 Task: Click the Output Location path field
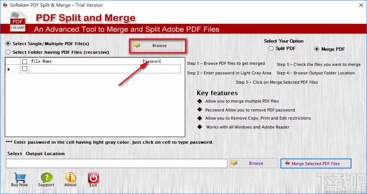pyautogui.click(x=117, y=163)
